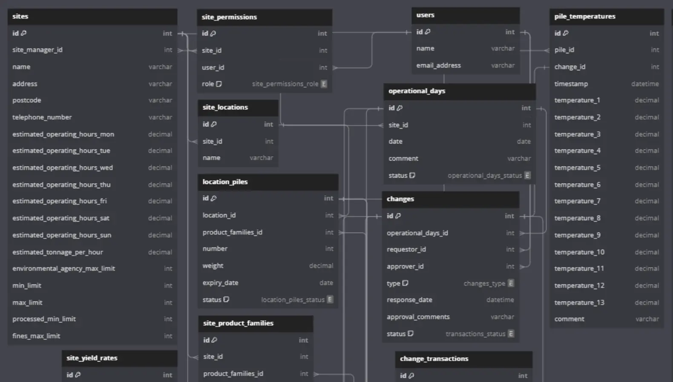Click the key icon in site_yield_rates id row
673x382 pixels.
pos(78,375)
